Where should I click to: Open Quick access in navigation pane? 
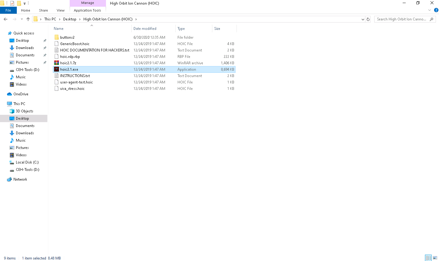[x=24, y=33]
